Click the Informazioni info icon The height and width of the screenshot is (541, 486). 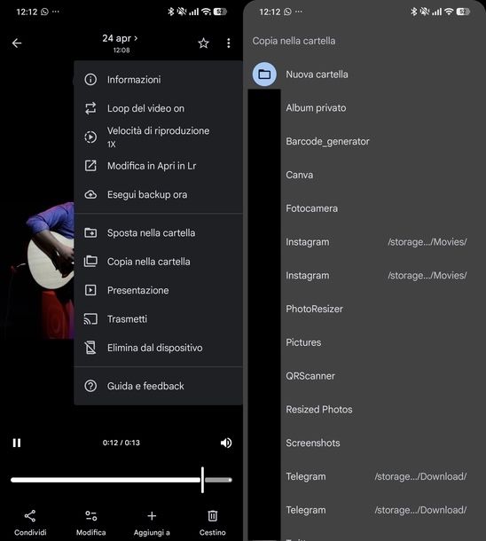coord(90,80)
